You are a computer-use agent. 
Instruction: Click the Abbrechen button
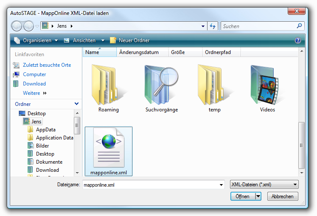click(282, 196)
